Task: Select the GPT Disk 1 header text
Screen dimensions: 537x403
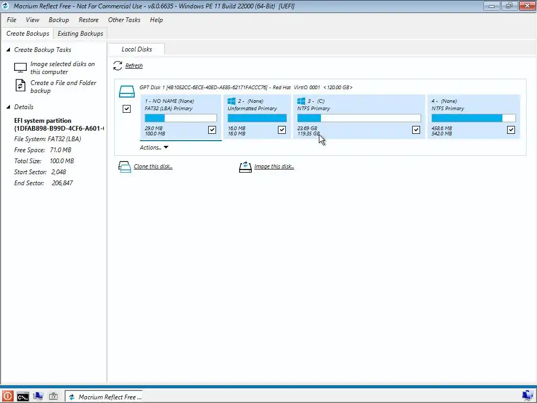Action: (x=246, y=88)
